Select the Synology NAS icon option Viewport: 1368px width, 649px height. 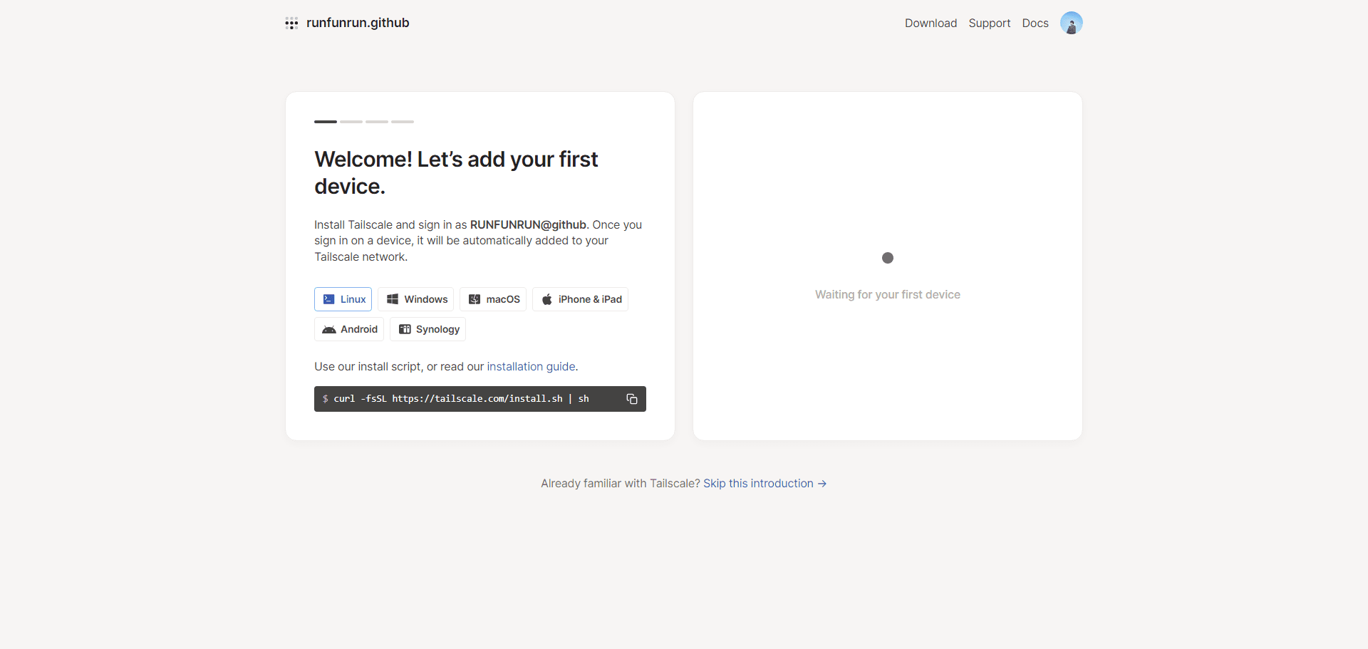[405, 329]
